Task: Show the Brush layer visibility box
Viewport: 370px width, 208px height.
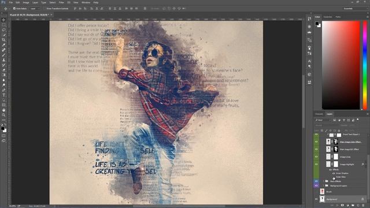Action: pyautogui.click(x=316, y=192)
